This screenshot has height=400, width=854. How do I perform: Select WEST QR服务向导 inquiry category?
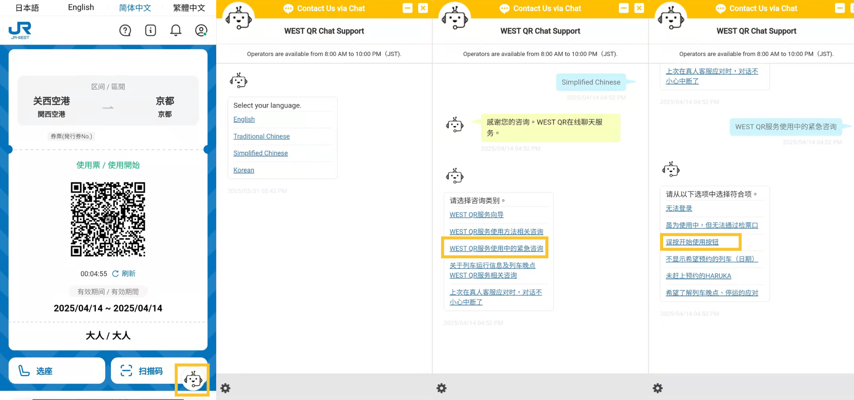(x=476, y=215)
